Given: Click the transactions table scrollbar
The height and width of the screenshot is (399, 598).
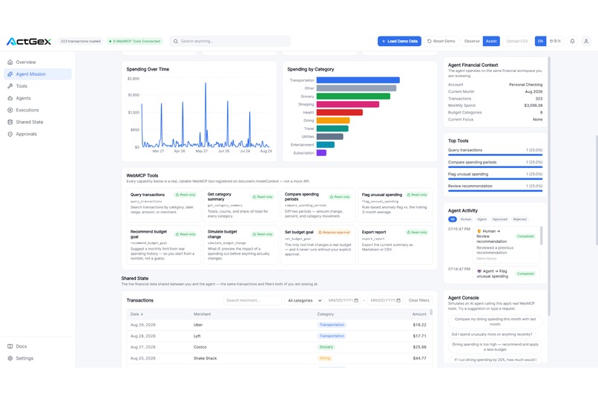Looking at the screenshot, I should 431,312.
